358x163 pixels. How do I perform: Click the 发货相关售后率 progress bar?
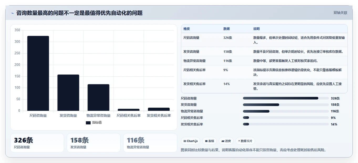pos(286,124)
